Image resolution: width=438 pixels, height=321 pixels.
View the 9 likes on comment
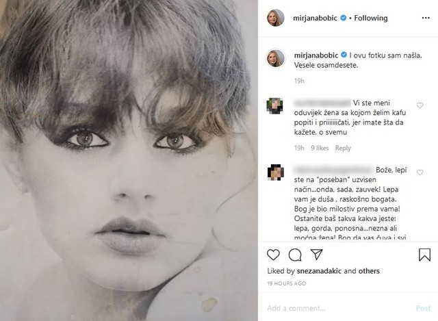click(321, 148)
